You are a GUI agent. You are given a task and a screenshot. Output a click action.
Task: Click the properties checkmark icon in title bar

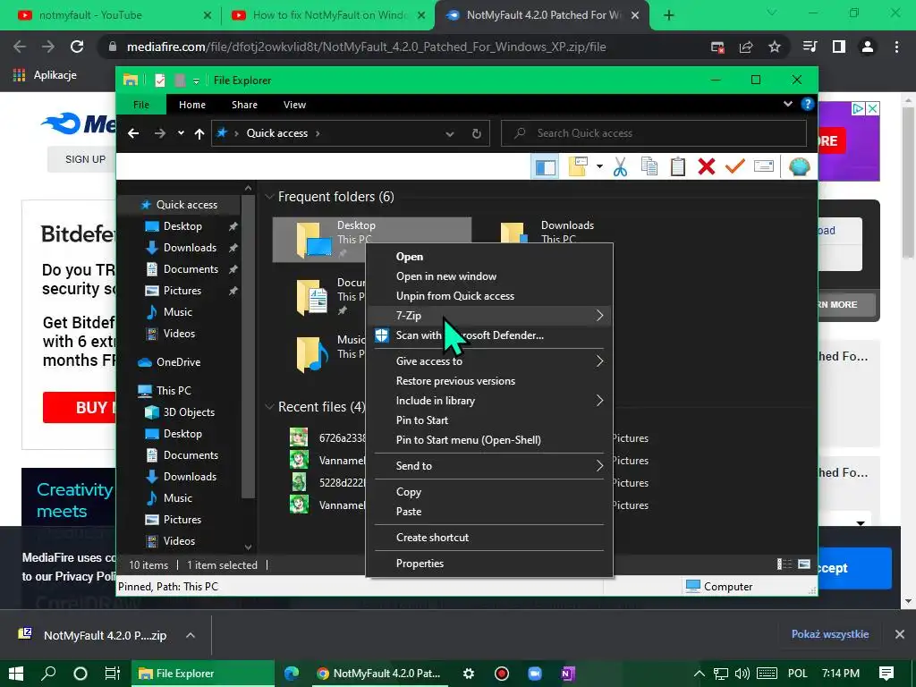click(x=160, y=81)
